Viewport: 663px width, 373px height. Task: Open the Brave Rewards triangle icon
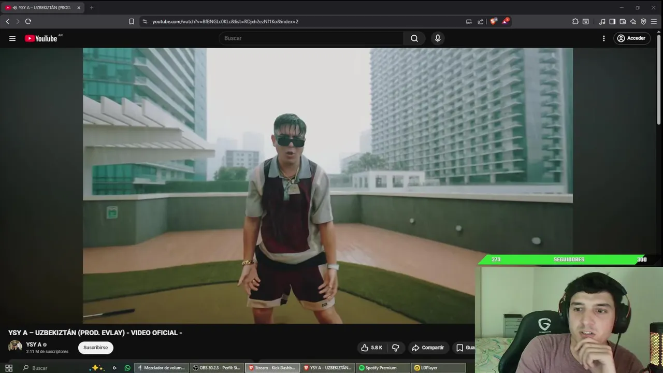(x=505, y=21)
